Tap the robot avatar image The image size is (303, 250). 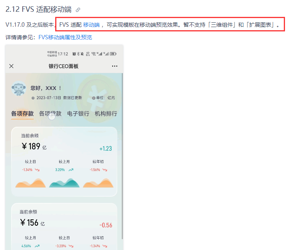tap(18, 89)
